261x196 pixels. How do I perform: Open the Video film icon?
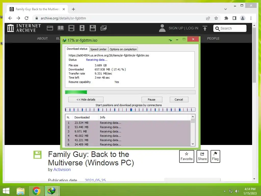coord(71,28)
